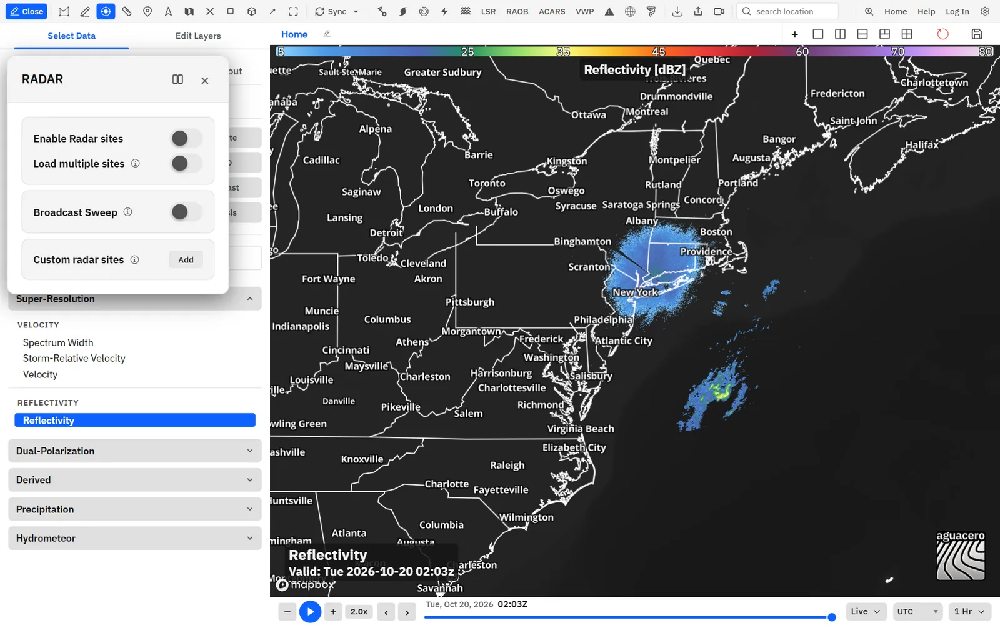1000x625 pixels.
Task: Click the playback speed 2.0x button
Action: click(359, 612)
